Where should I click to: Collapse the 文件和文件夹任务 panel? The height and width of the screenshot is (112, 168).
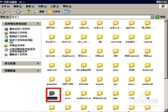click(38, 24)
